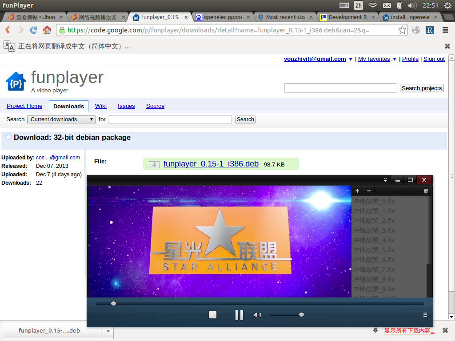Viewport: 455px width, 341px height.
Task: Open the mail messaging indicator
Action: pyautogui.click(x=387, y=5)
